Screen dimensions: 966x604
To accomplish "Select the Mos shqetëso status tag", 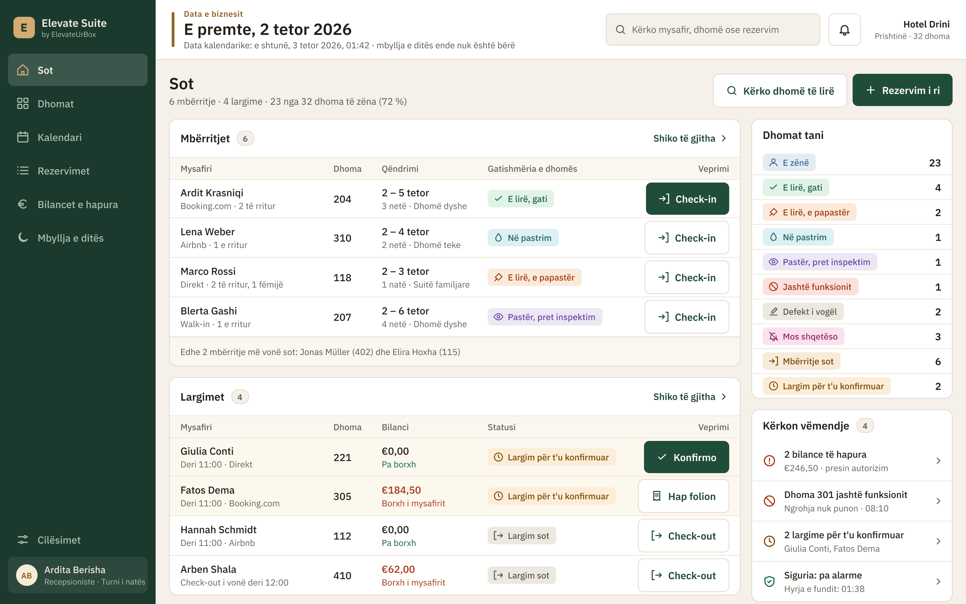I will pos(804,336).
